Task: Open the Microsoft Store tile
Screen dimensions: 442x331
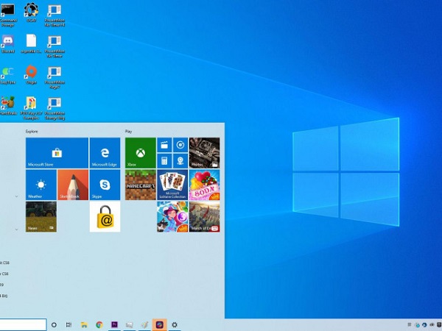Action: tap(57, 153)
